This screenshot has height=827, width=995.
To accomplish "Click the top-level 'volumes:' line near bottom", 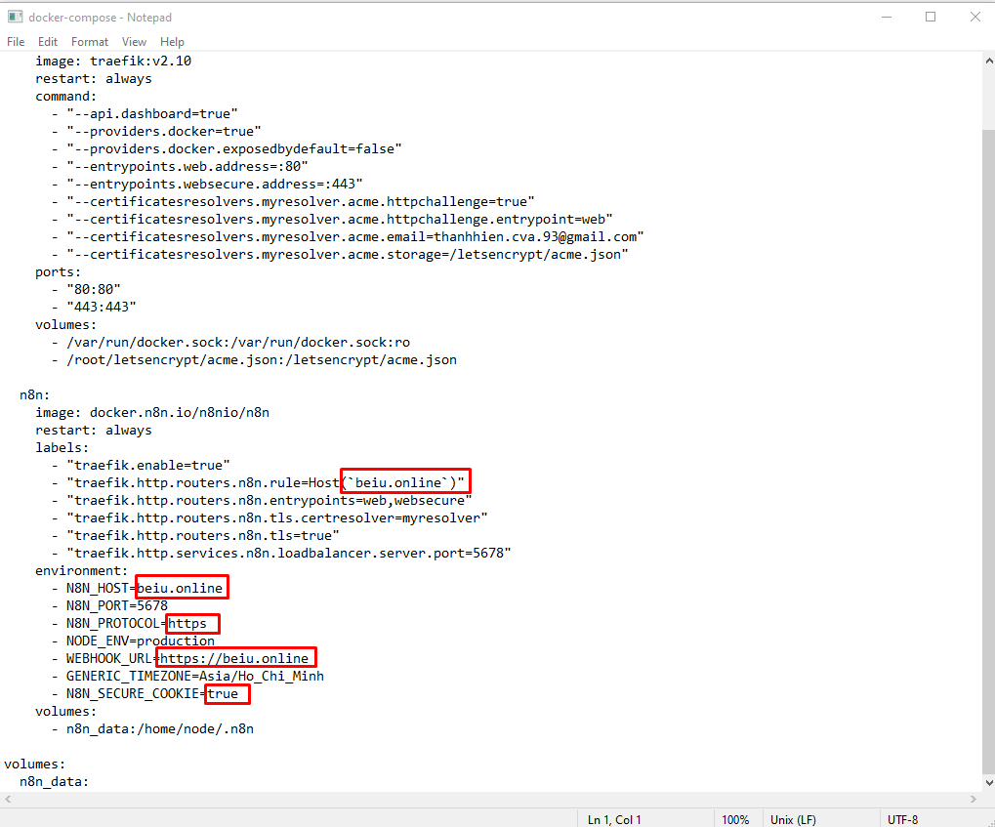I will pyautogui.click(x=35, y=765).
